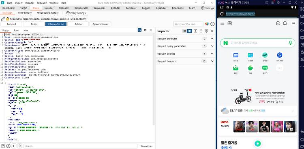Open Naver notifications bell icon
Image resolution: width=304 pixels, height=149 pixels.
[285, 23]
